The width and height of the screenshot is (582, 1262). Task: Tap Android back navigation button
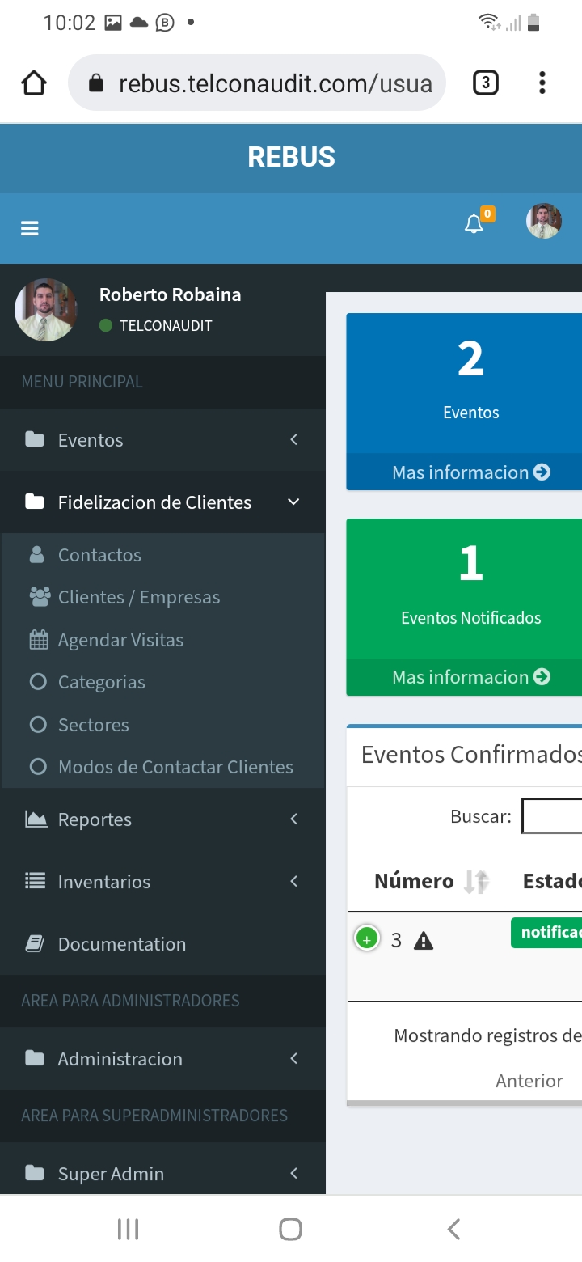[453, 1230]
